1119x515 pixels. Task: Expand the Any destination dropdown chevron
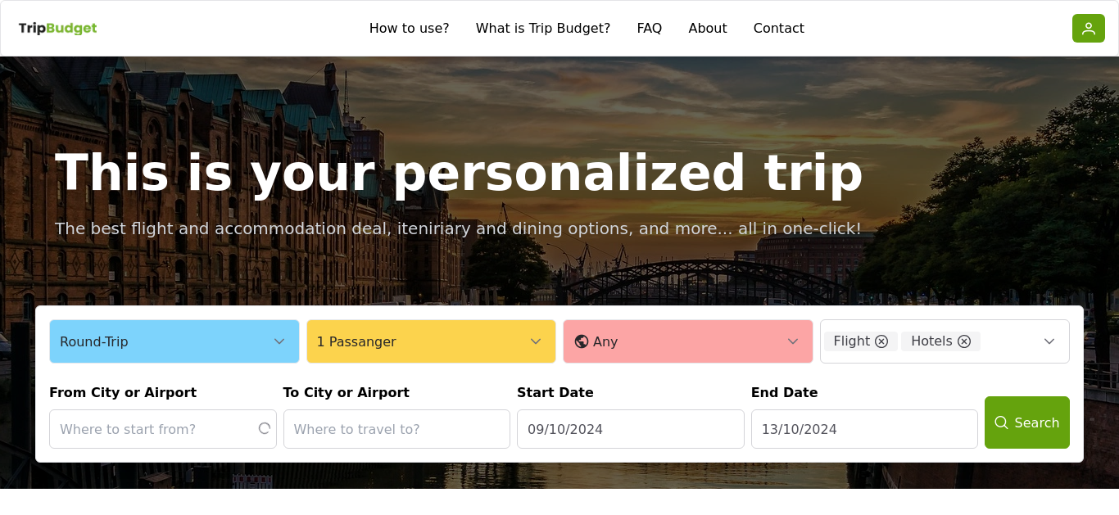[x=792, y=341]
